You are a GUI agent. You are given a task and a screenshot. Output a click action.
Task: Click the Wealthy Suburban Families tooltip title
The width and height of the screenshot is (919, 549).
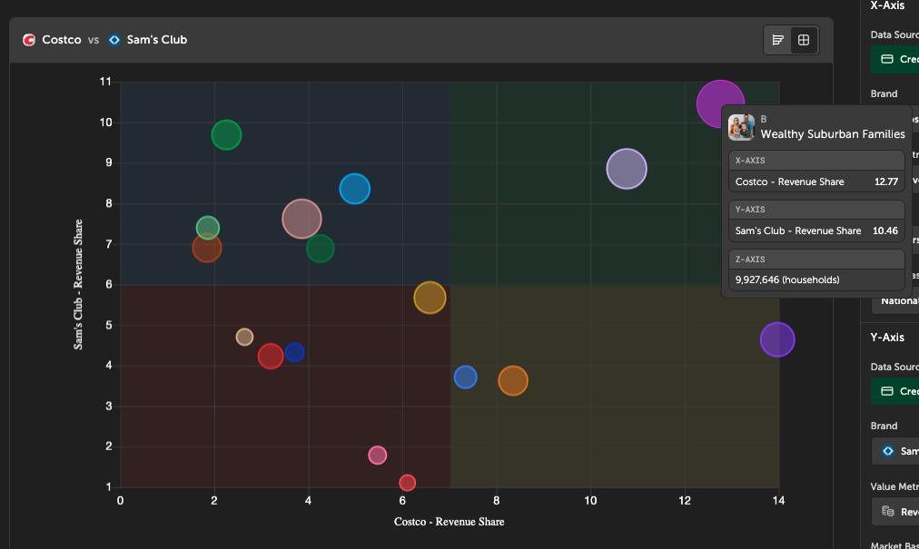833,134
